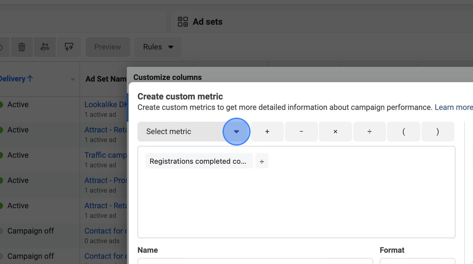Open the Delivery column filter dropdown
Viewport: 473px width, 264px height.
[x=73, y=79]
